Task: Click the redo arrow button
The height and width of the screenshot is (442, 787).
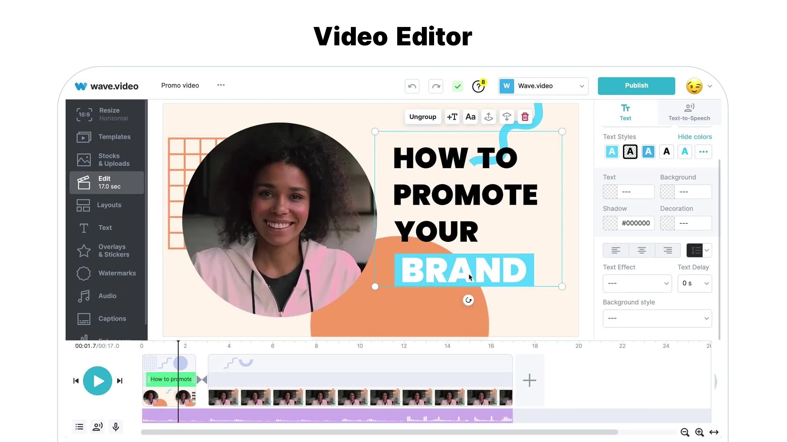Action: coord(436,86)
